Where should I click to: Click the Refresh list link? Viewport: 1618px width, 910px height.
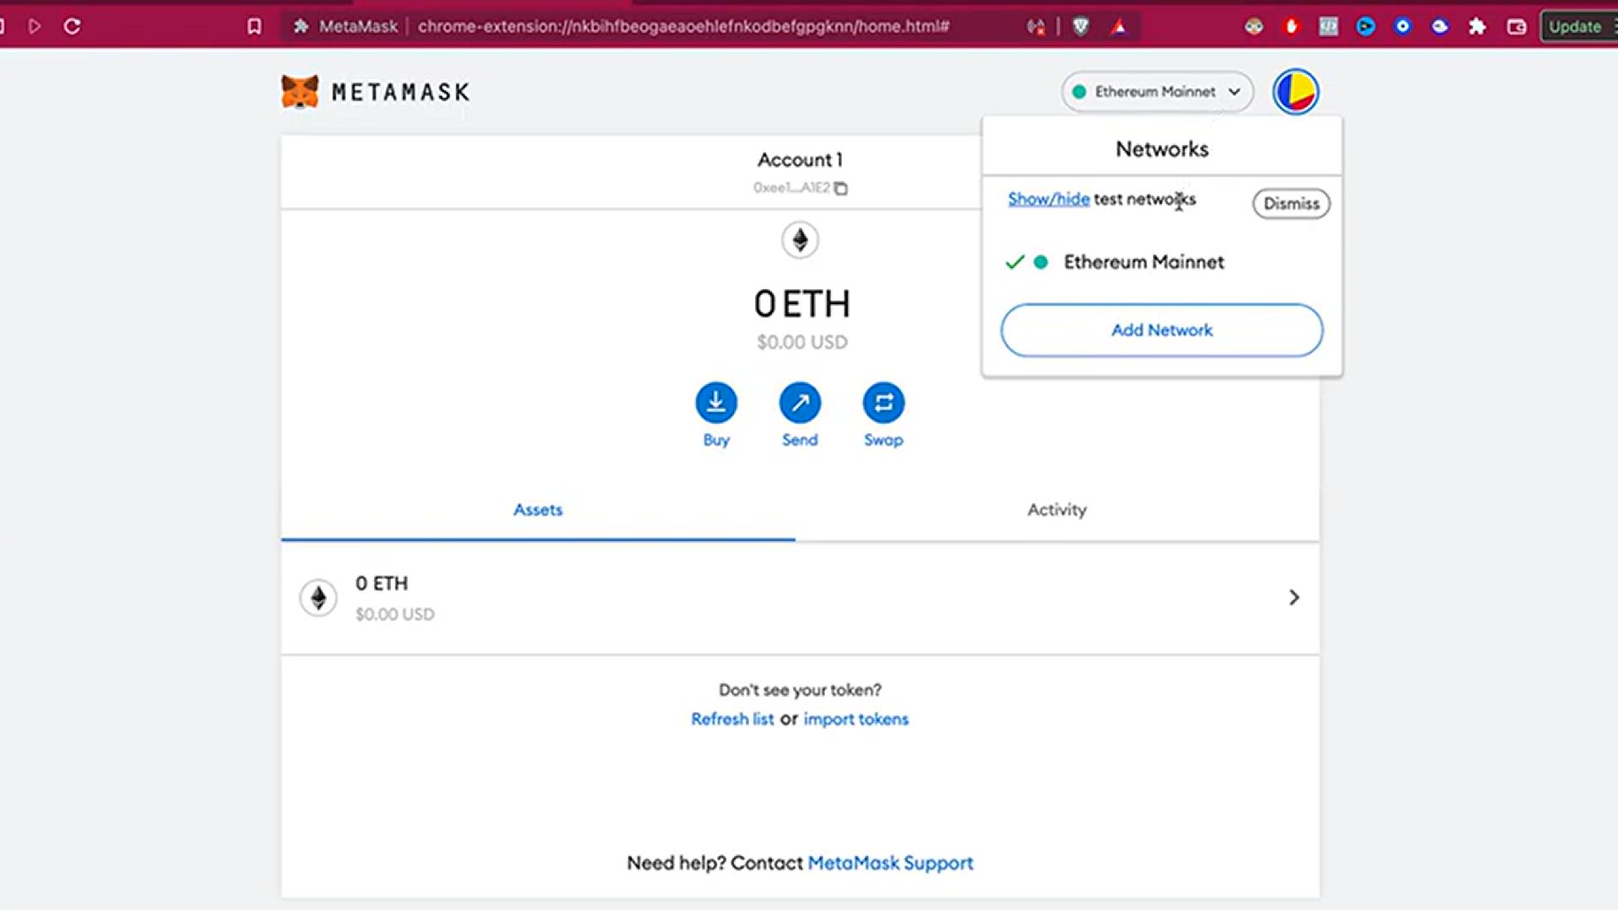point(732,719)
